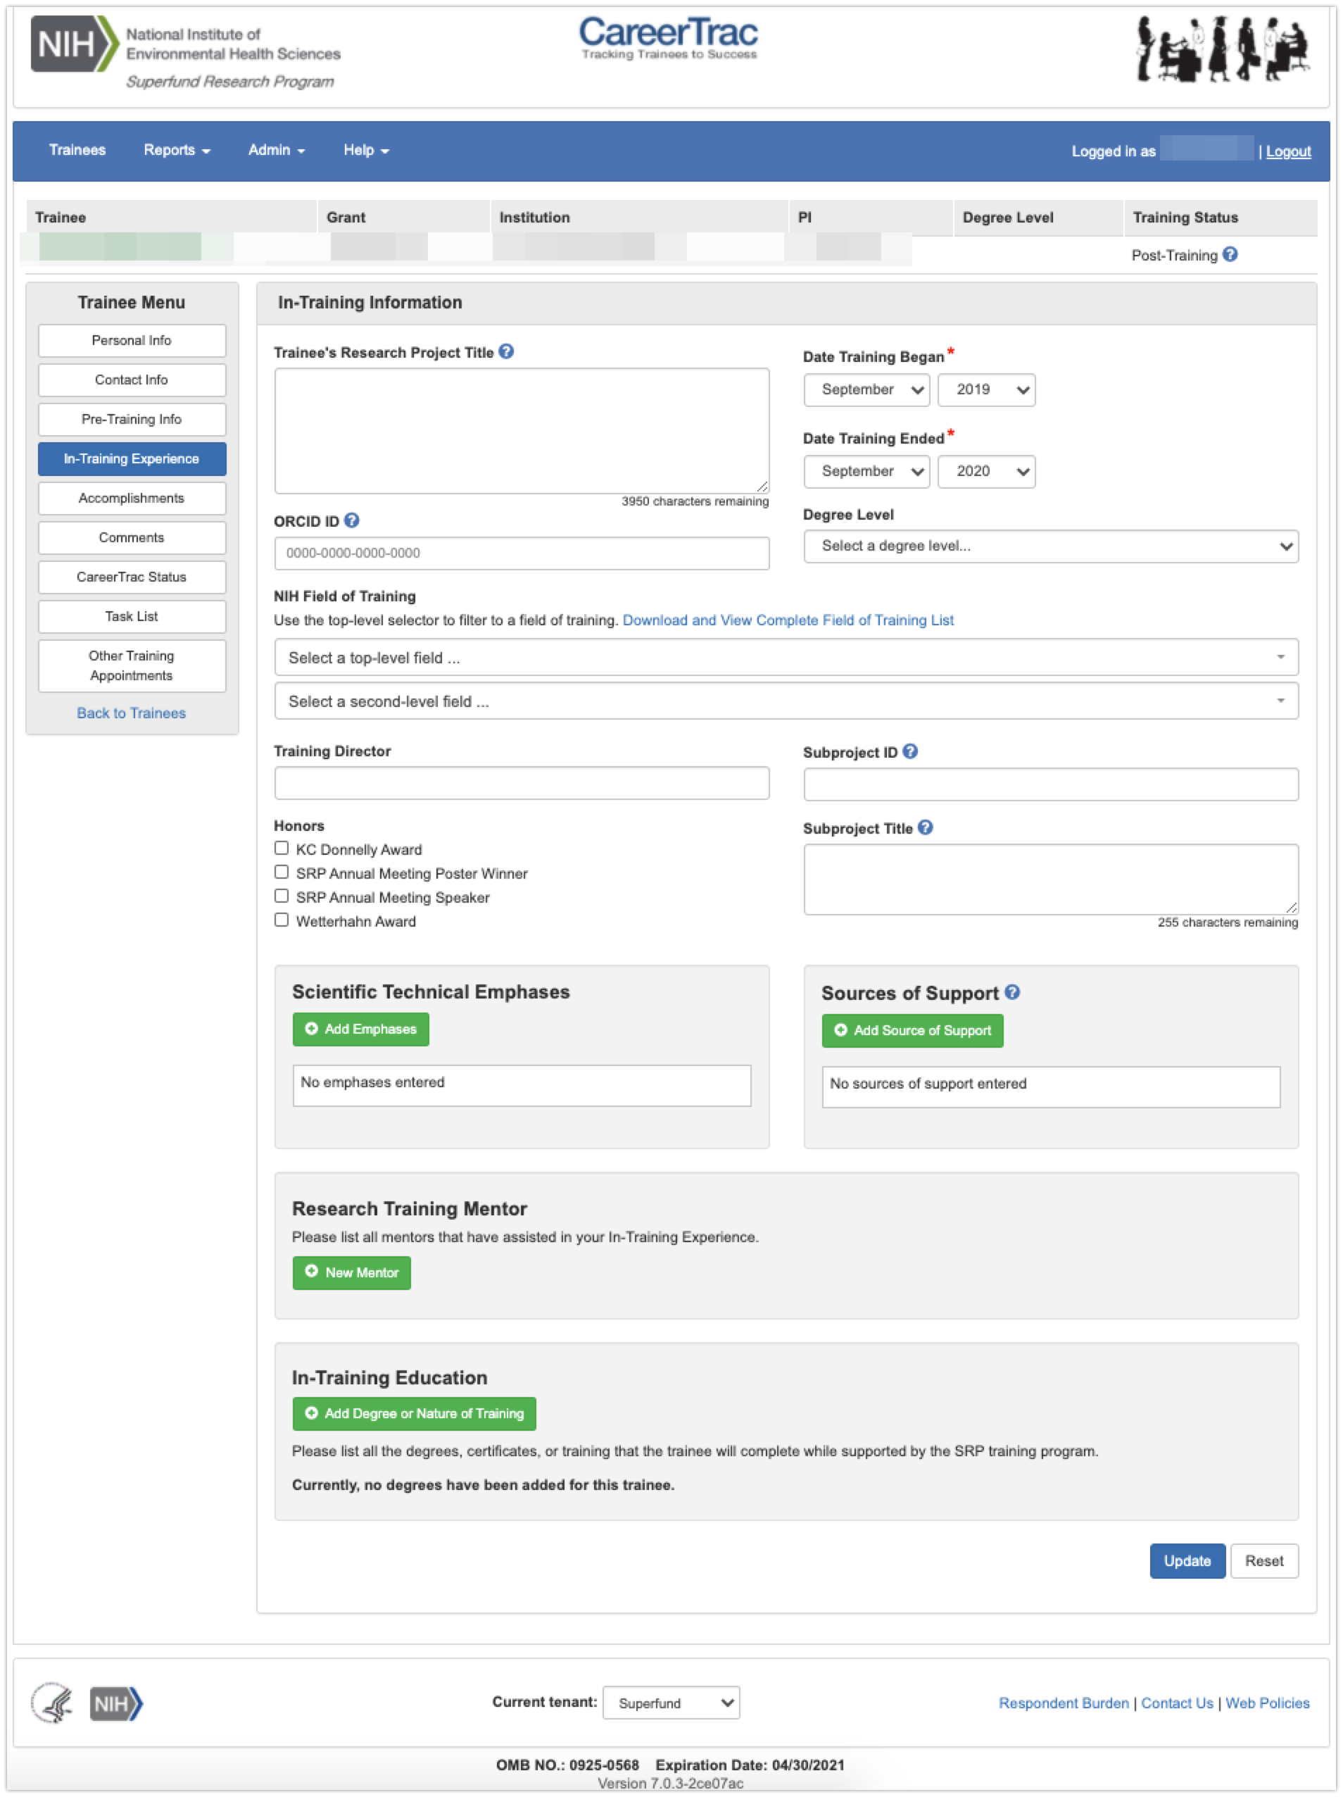
Task: Check the KC Donnelly Award checkbox
Action: tap(282, 848)
